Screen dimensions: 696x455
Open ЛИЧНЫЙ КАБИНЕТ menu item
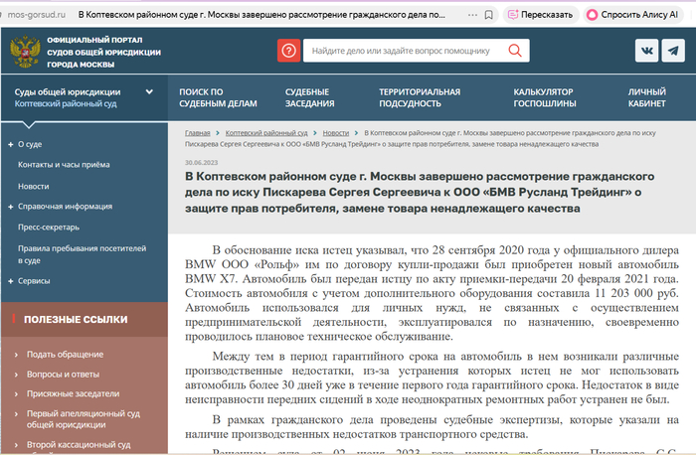pyautogui.click(x=646, y=97)
